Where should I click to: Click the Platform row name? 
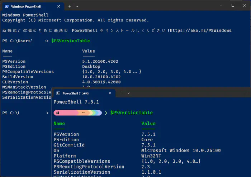pyautogui.click(x=65, y=156)
